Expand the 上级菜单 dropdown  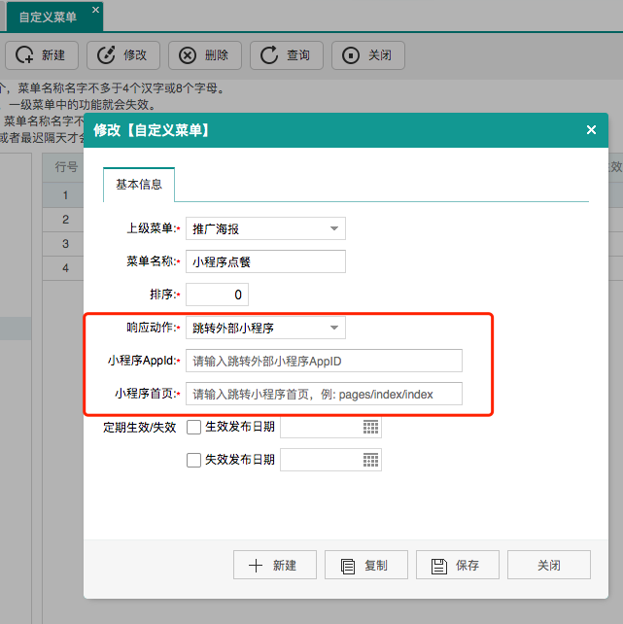tap(333, 228)
